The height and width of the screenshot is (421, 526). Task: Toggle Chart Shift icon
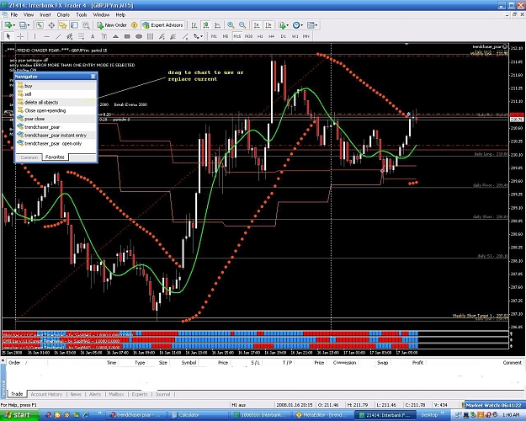click(x=268, y=25)
